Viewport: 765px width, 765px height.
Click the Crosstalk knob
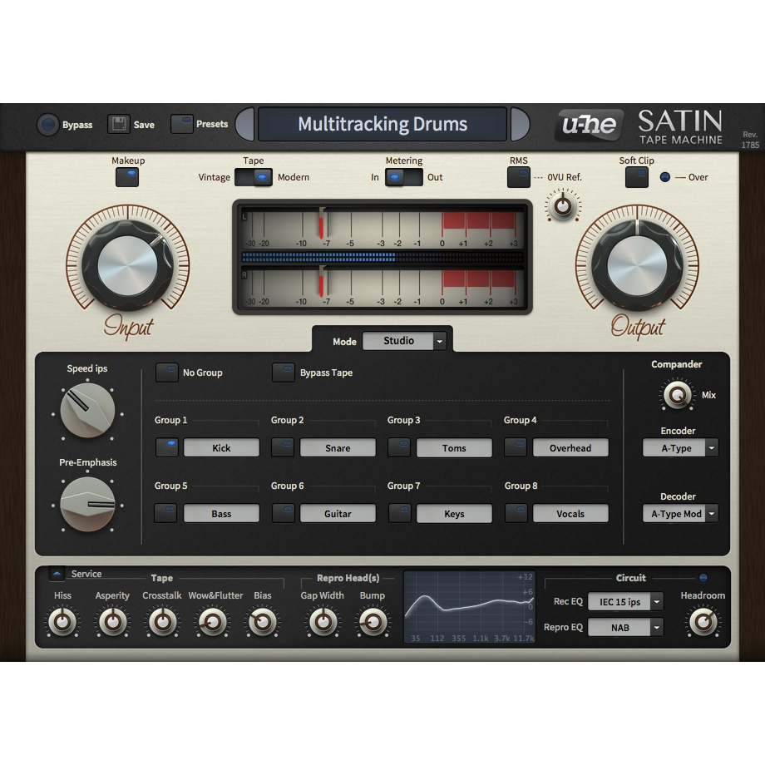pyautogui.click(x=162, y=622)
